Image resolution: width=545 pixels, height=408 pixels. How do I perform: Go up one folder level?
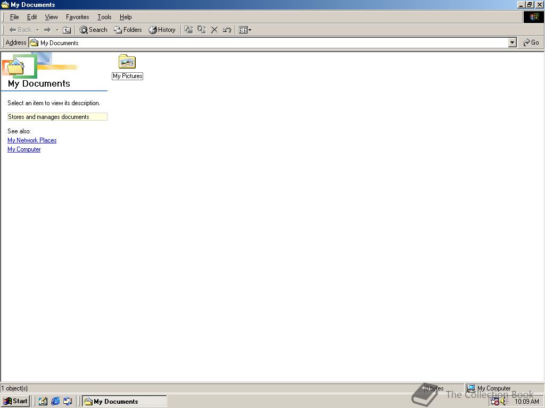coord(67,30)
